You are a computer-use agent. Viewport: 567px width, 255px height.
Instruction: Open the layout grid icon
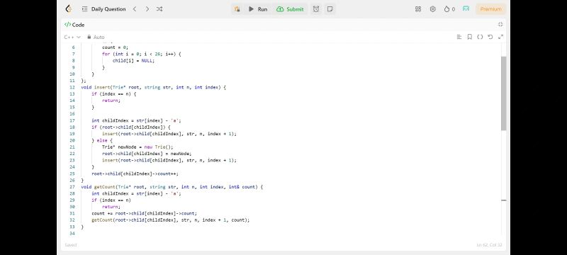pyautogui.click(x=418, y=9)
